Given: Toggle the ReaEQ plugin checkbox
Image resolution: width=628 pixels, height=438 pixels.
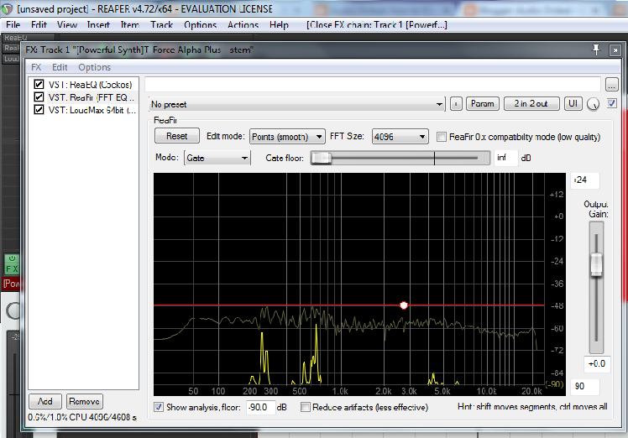Looking at the screenshot, I should (39, 85).
